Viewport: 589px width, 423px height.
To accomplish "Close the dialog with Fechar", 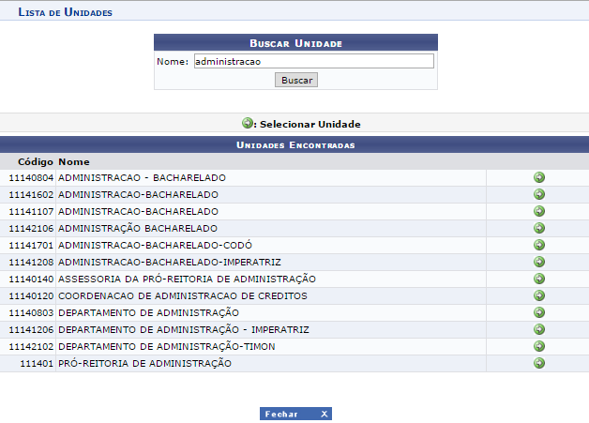I will (x=295, y=414).
